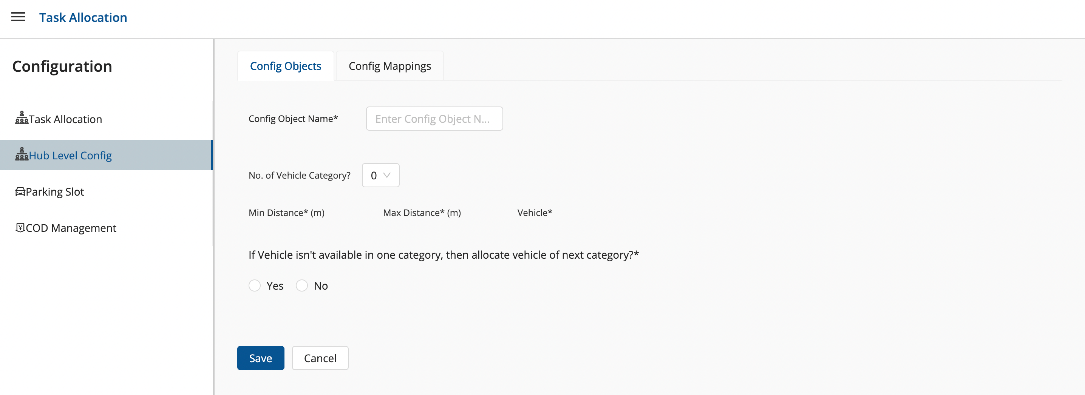Go to COD Management in the sidebar

(x=71, y=228)
